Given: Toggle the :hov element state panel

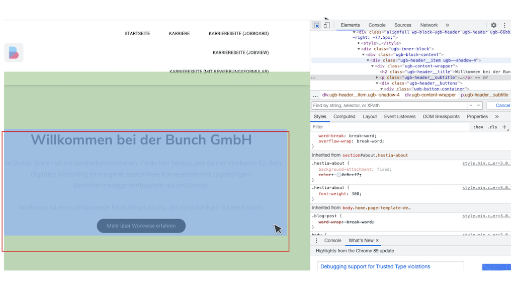Looking at the screenshot, I should tap(478, 127).
